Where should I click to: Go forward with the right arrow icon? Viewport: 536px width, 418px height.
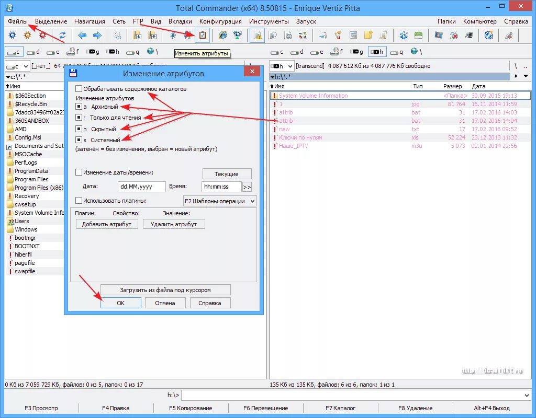tap(97, 35)
